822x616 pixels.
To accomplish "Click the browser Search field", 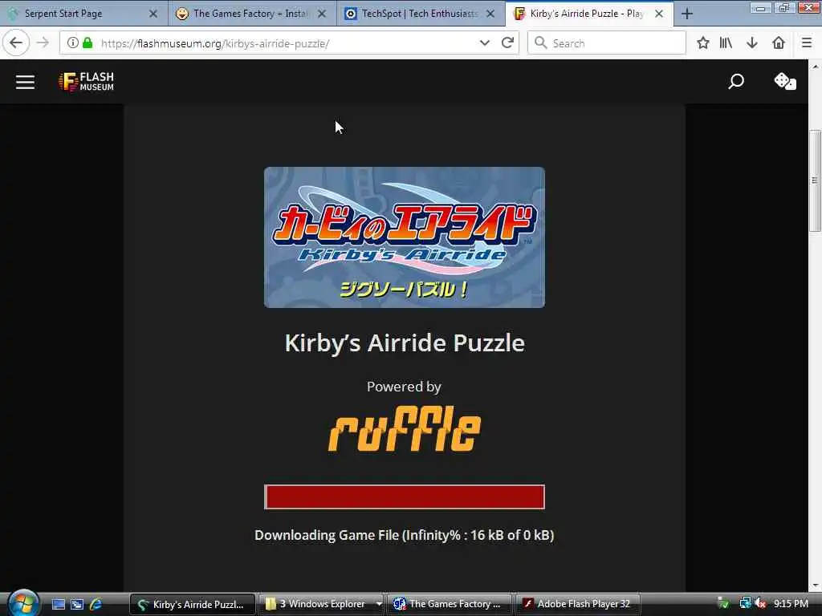I will [607, 43].
